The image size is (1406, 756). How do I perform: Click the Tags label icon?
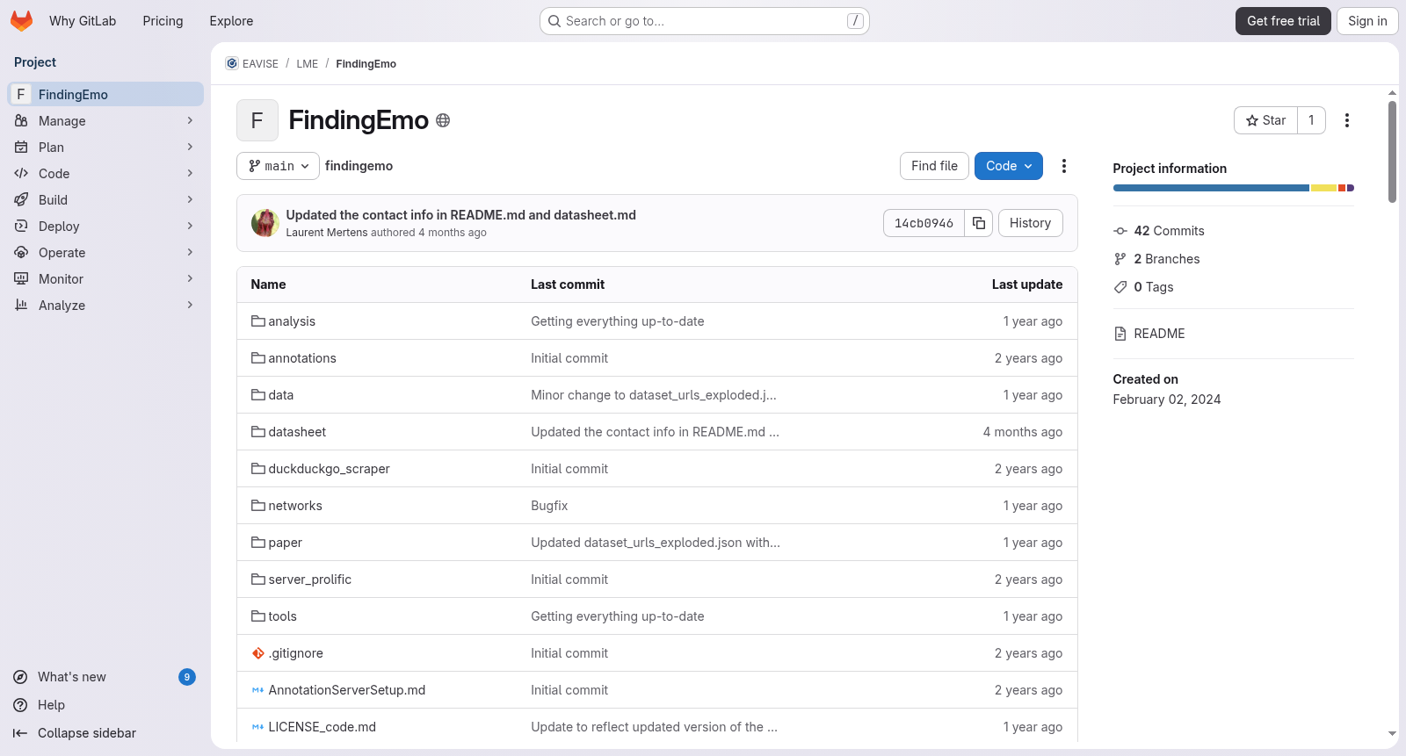1120,287
